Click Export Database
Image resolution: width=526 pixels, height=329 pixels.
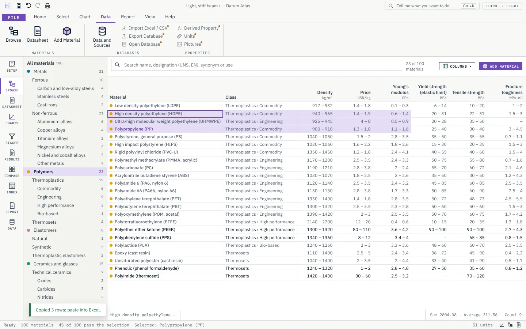pyautogui.click(x=142, y=36)
